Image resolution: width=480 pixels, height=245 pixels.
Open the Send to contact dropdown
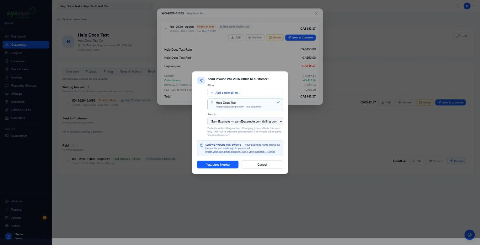(245, 121)
